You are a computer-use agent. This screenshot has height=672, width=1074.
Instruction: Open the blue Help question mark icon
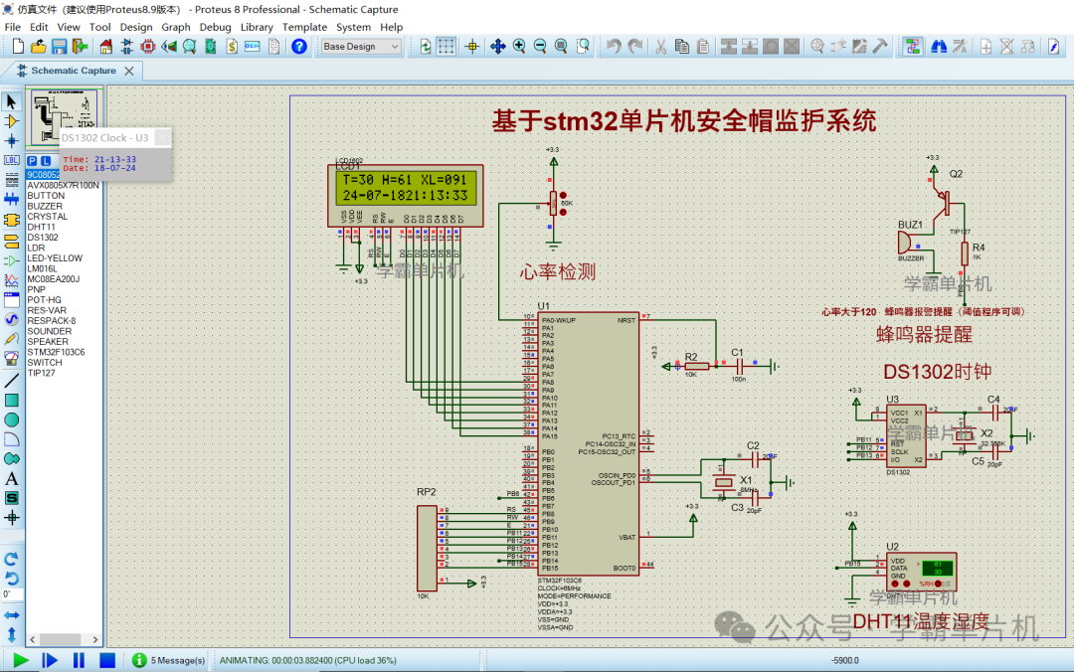tap(299, 46)
